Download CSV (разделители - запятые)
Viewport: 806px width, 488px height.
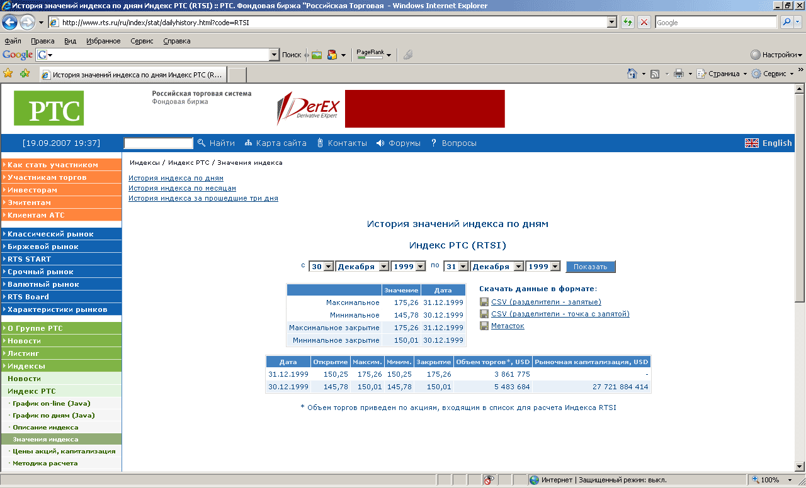546,302
